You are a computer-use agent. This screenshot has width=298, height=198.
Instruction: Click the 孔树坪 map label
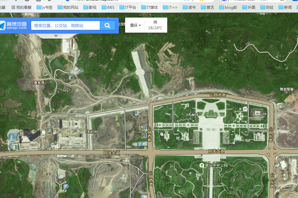click(x=193, y=115)
